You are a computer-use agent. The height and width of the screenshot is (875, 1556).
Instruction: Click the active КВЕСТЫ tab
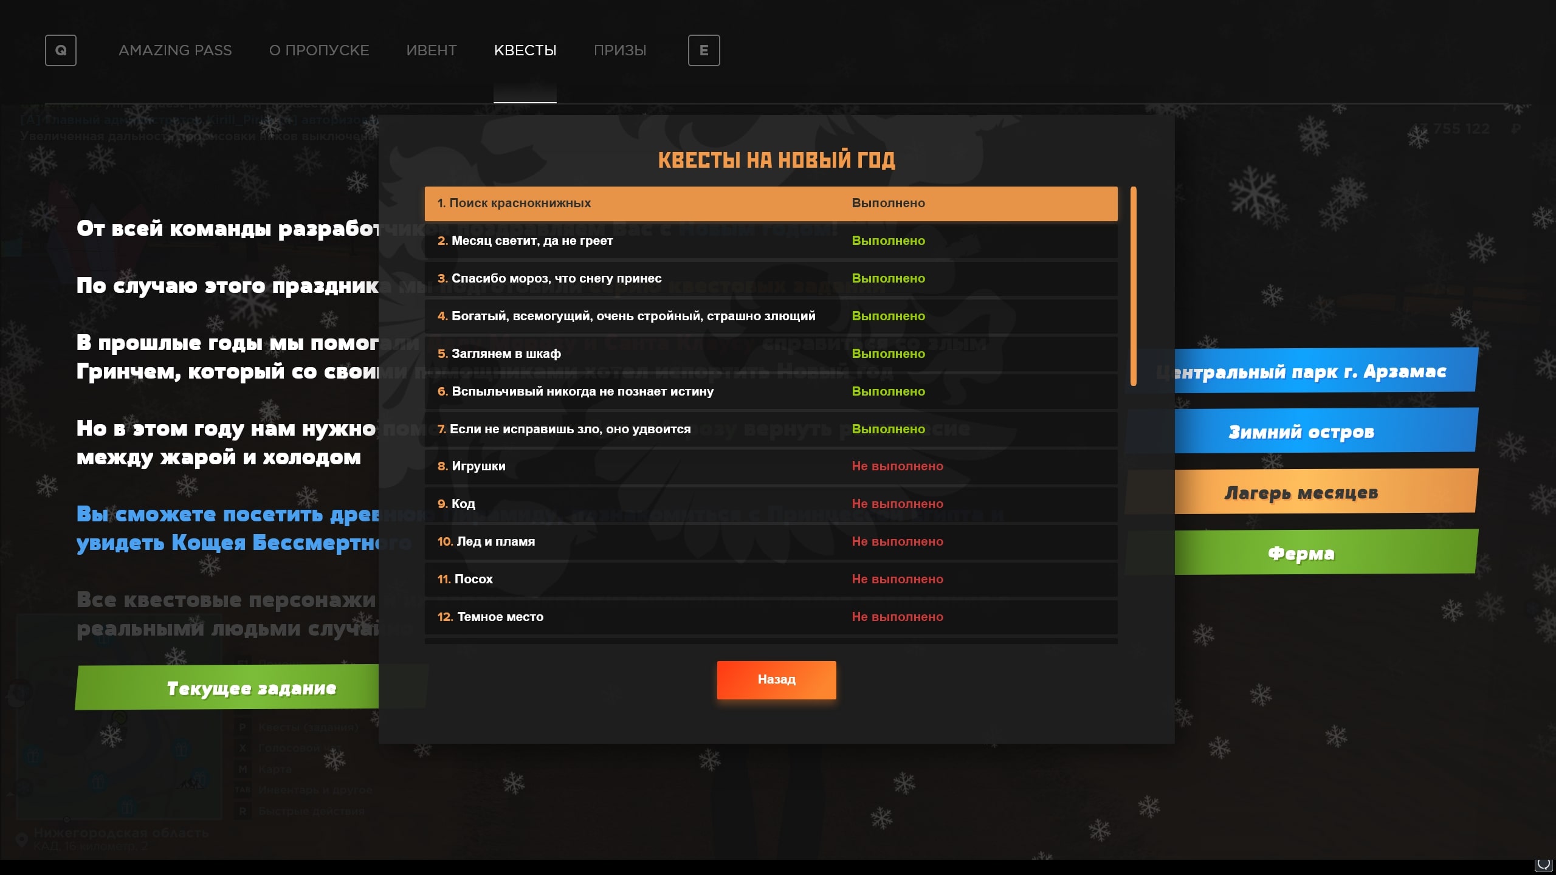coord(525,50)
